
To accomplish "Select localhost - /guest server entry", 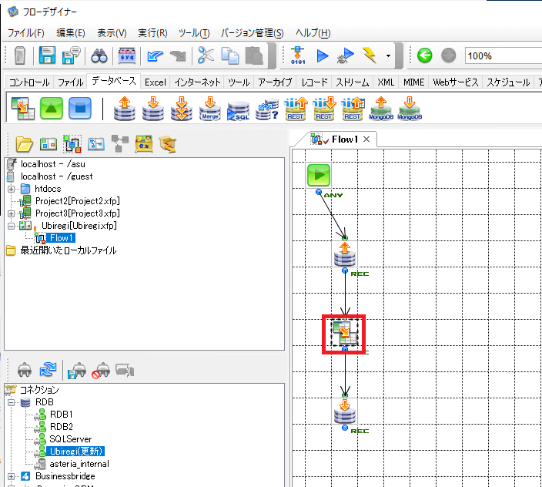I will click(x=57, y=176).
